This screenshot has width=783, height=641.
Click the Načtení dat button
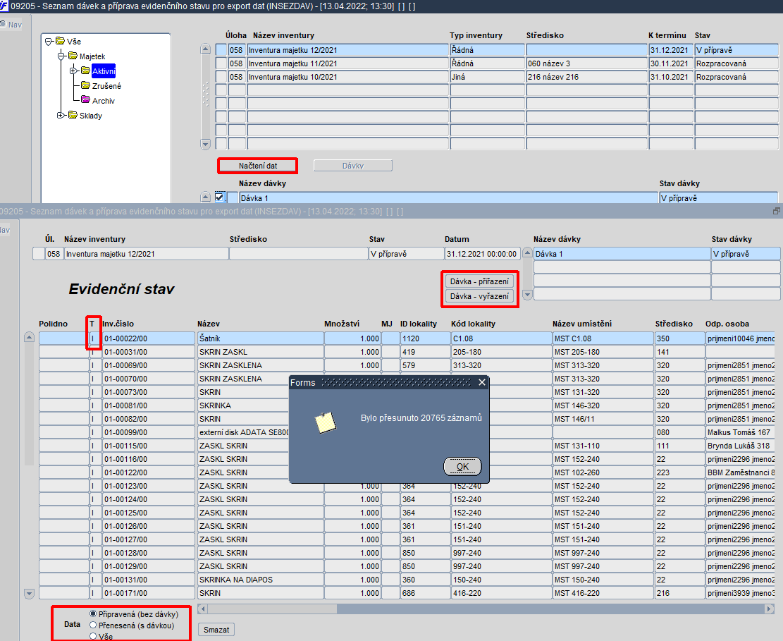pos(258,166)
